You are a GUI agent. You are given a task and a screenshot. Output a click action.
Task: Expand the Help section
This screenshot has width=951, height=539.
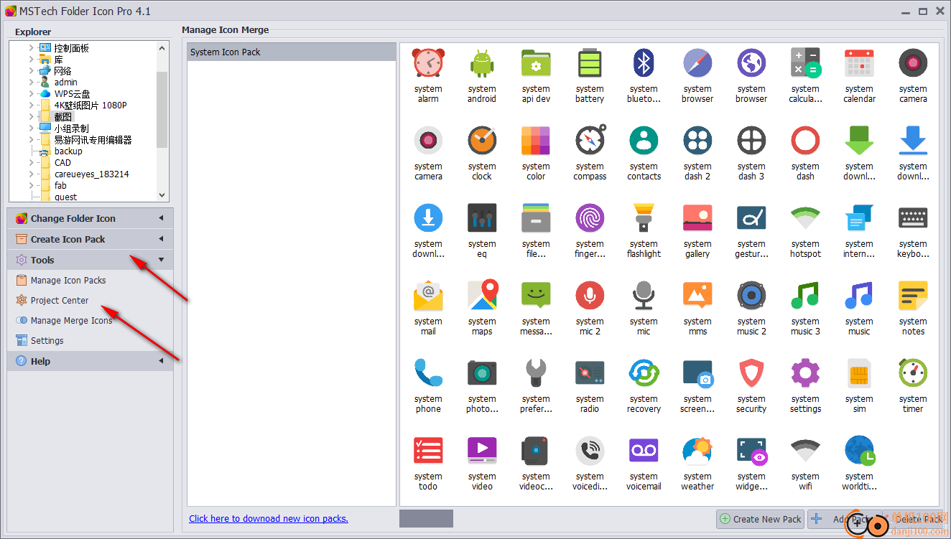pyautogui.click(x=91, y=361)
